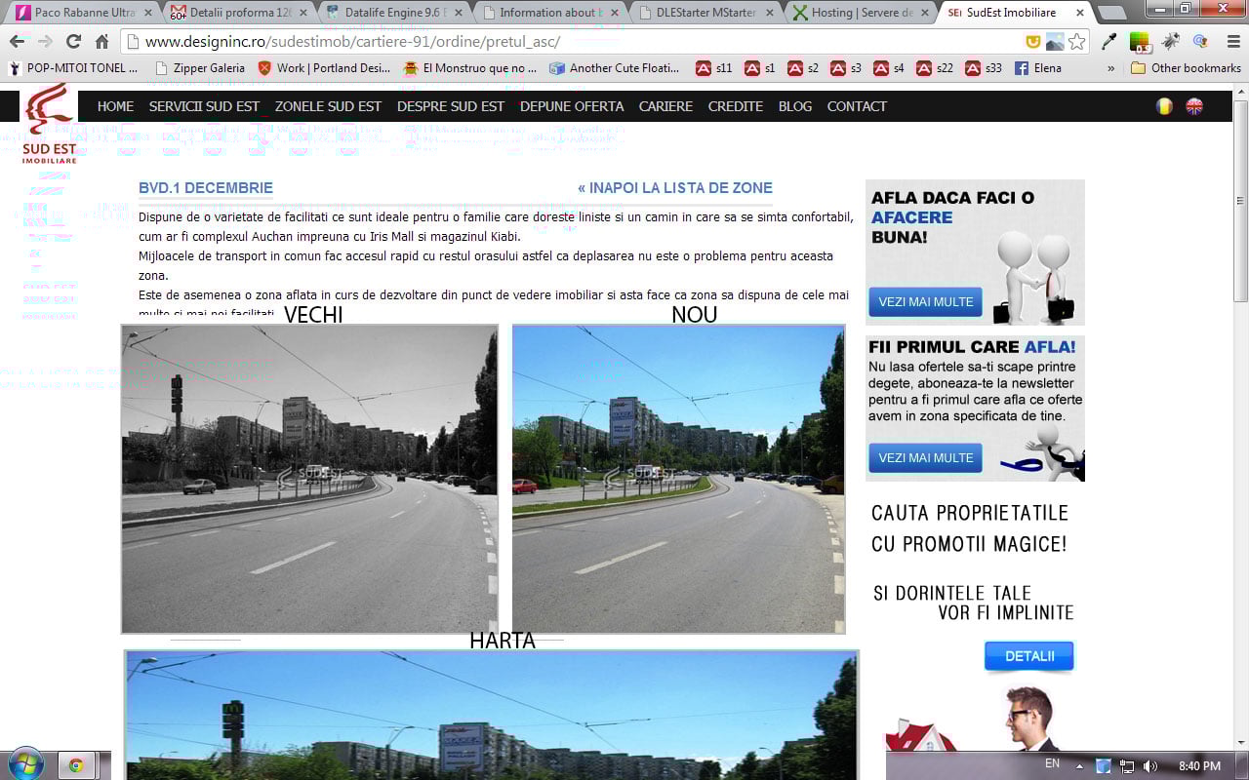This screenshot has height=780, width=1249.
Task: Open BLOG menu item
Action: pos(795,106)
